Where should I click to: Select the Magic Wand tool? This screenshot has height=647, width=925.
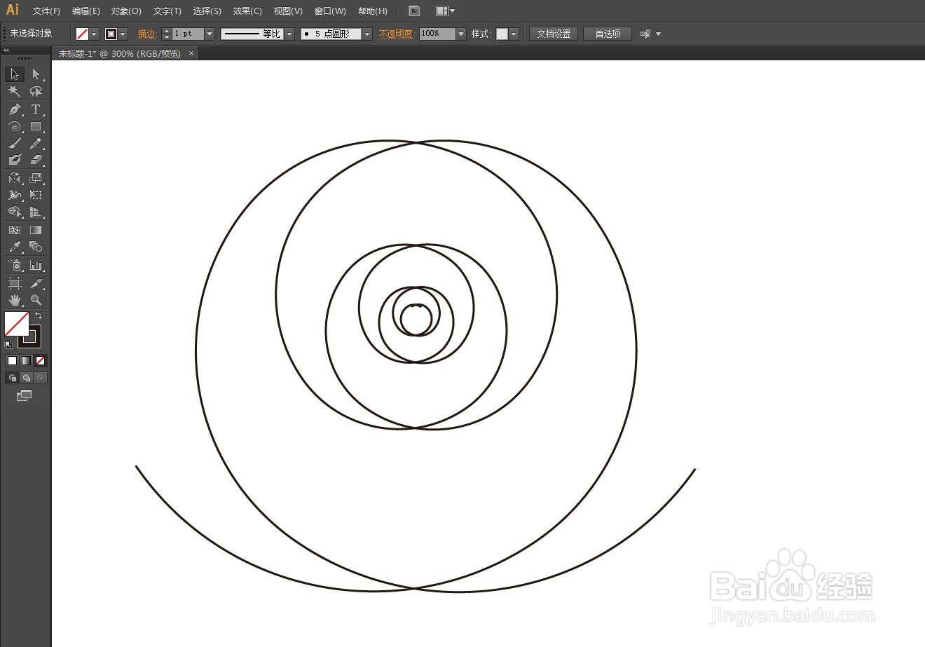tap(15, 92)
